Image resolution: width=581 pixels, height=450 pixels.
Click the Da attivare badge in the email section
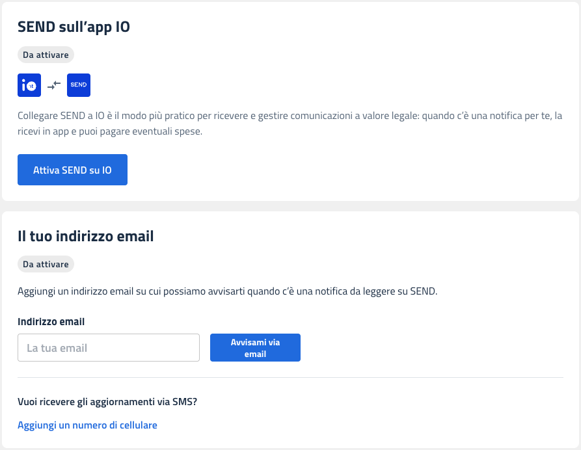point(46,265)
